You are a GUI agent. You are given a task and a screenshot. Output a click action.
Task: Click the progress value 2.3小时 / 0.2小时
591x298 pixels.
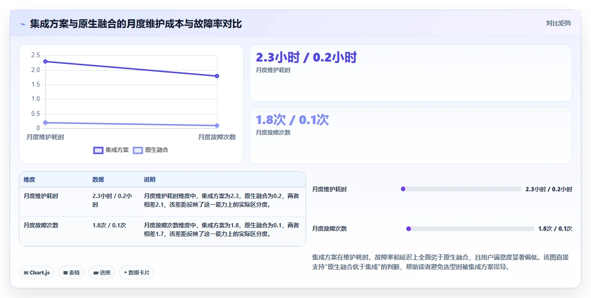coord(549,189)
